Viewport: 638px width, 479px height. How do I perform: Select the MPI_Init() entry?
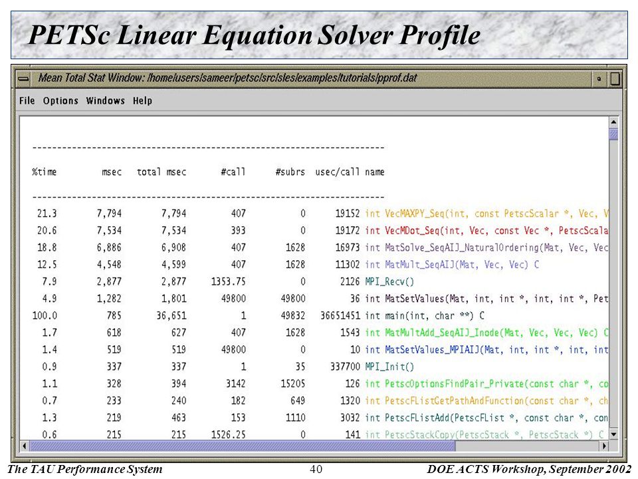389,367
